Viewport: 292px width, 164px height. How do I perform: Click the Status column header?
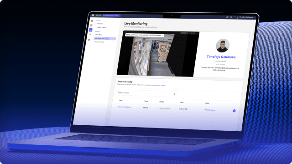click(x=162, y=102)
